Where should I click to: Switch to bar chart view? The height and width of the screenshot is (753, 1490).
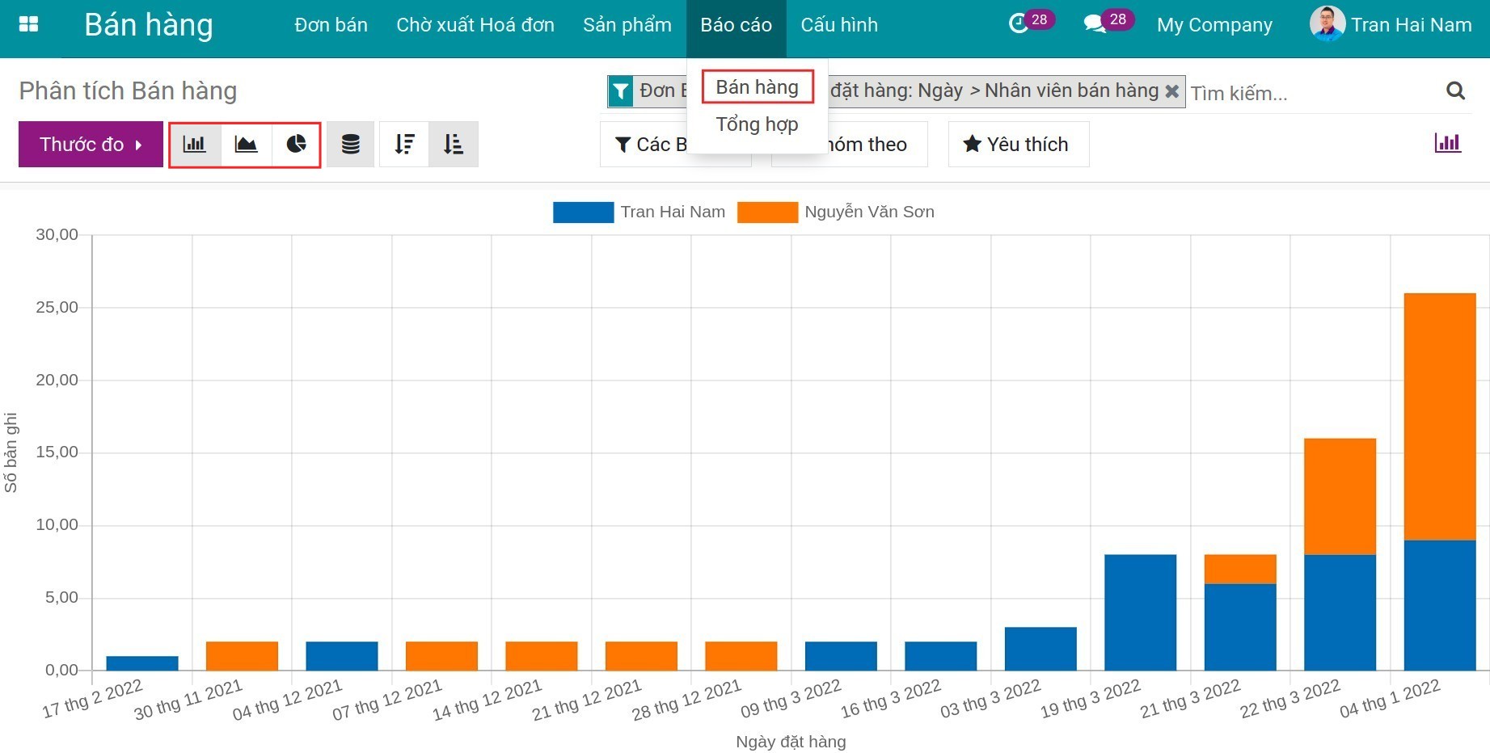(195, 145)
